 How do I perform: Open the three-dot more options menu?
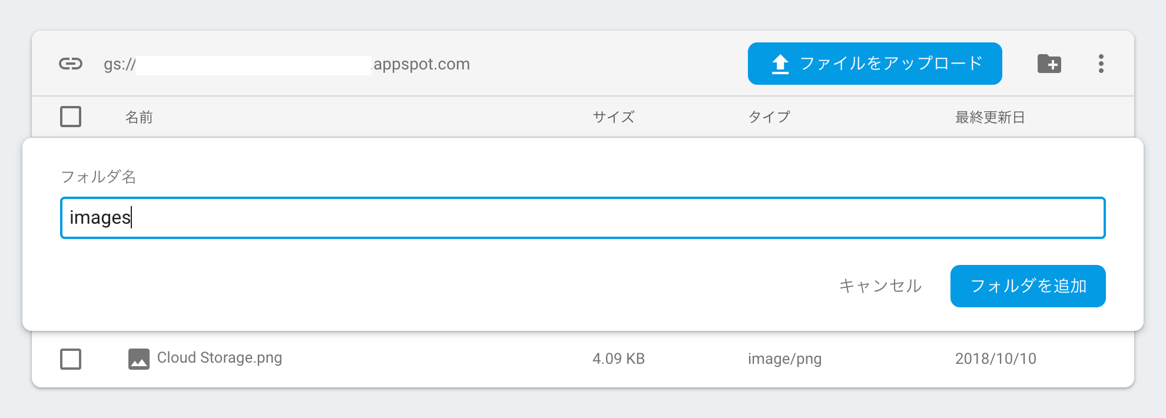(1101, 64)
